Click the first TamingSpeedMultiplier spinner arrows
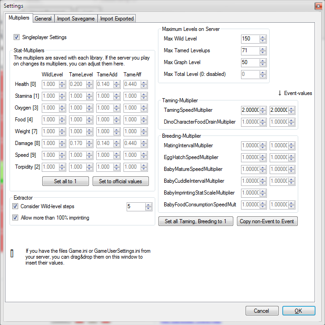 pos(263,110)
